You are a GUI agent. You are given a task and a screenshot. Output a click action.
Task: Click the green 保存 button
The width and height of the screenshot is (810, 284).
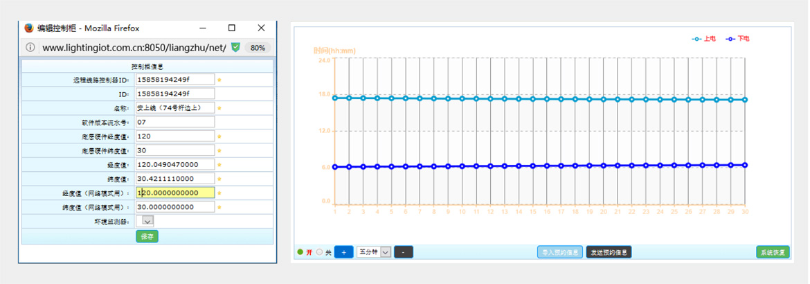coord(147,236)
